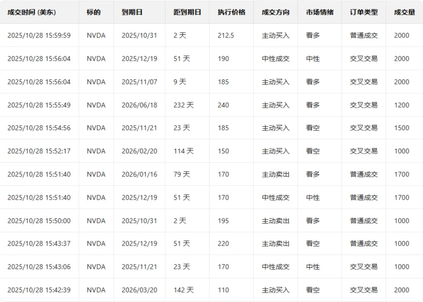Select the 110 strike price cell
This screenshot has width=423, height=302.
coord(223,290)
